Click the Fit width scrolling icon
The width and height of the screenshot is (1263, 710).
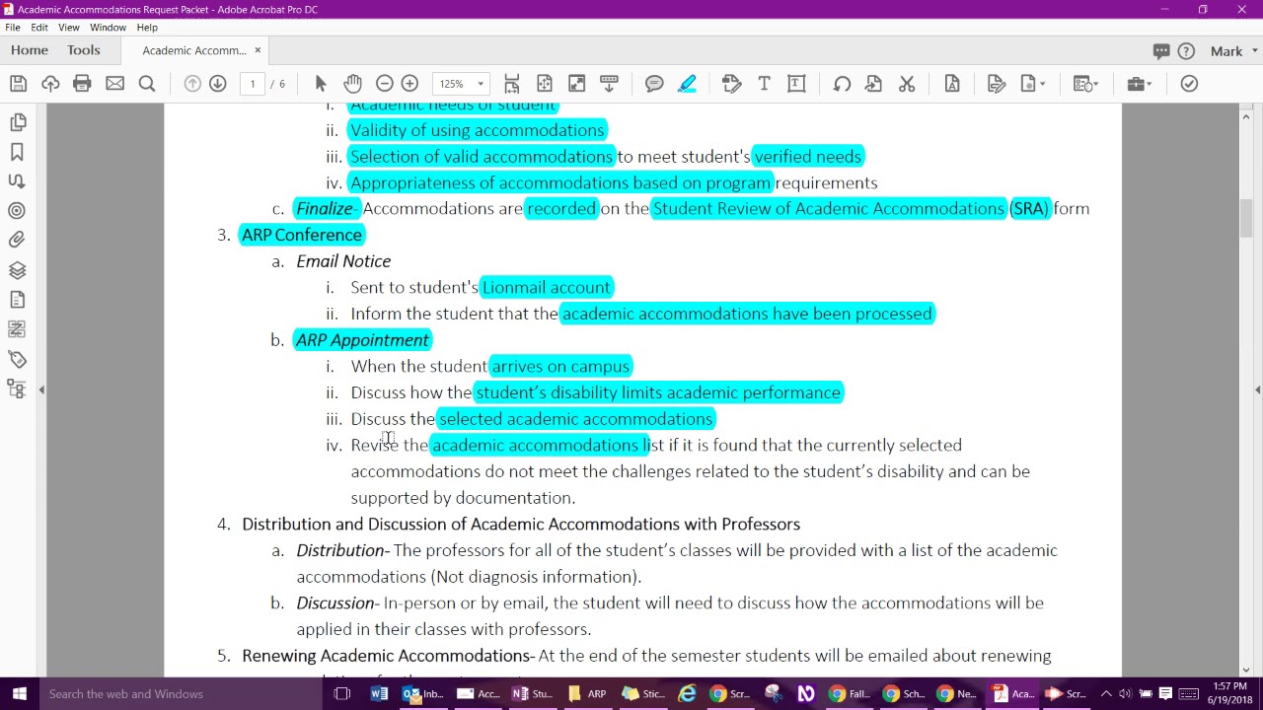coord(511,84)
